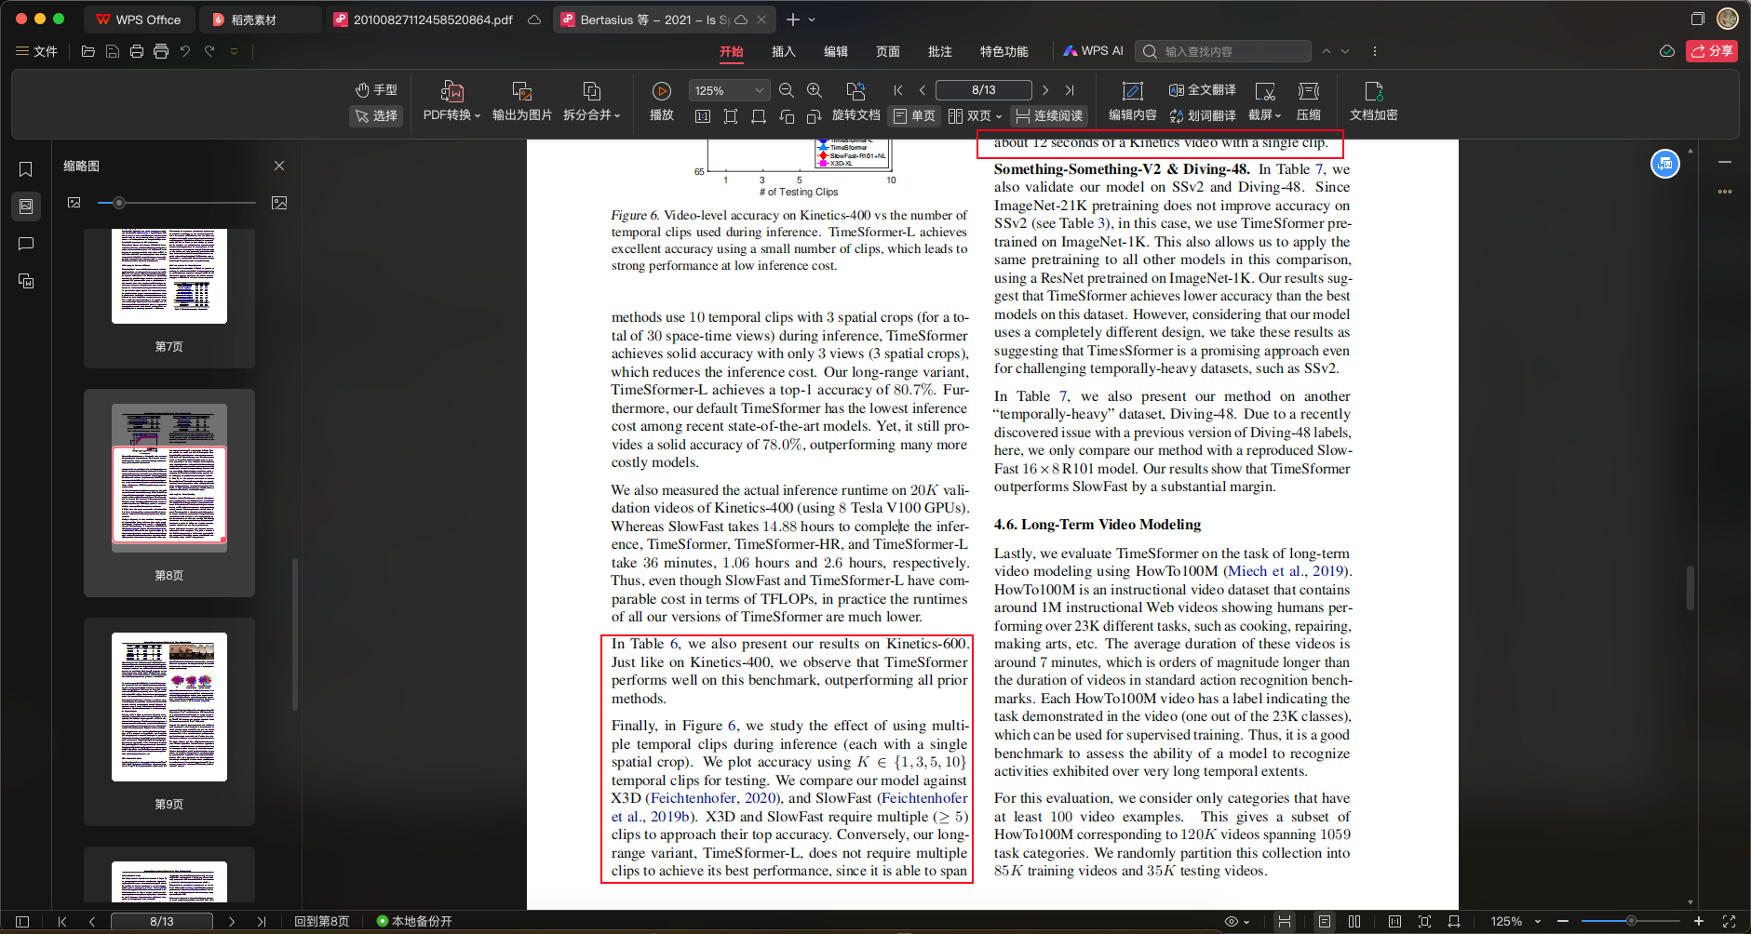
Task: Click 本地备份开 backup status
Action: [415, 921]
